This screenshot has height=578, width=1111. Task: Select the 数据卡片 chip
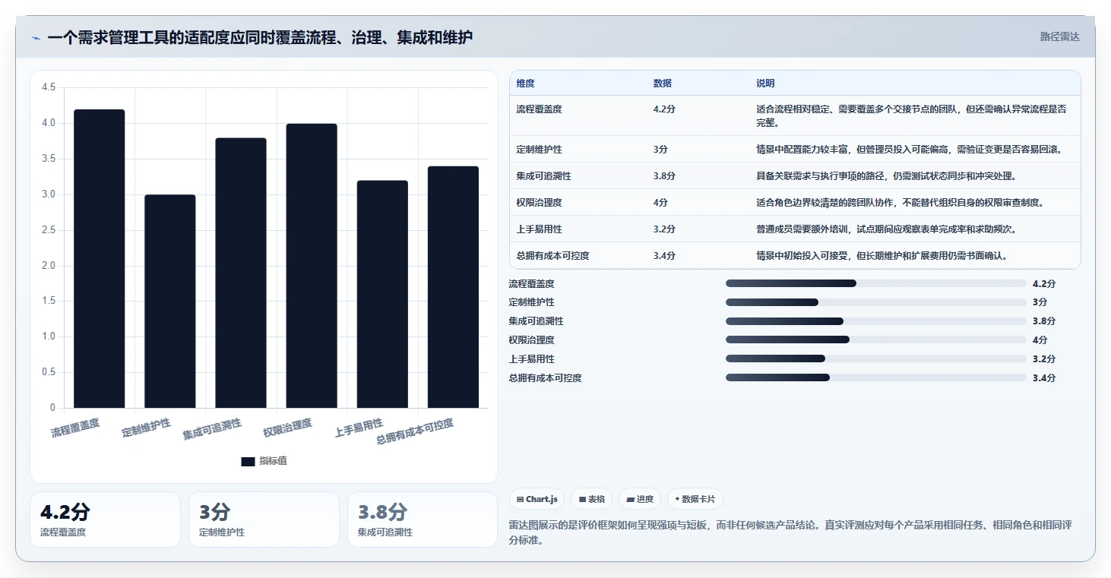[x=695, y=499]
